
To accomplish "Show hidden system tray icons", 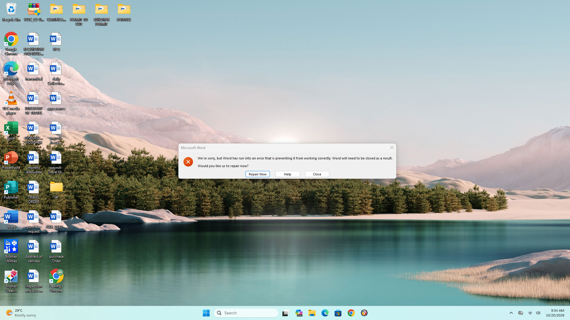I will click(x=511, y=313).
